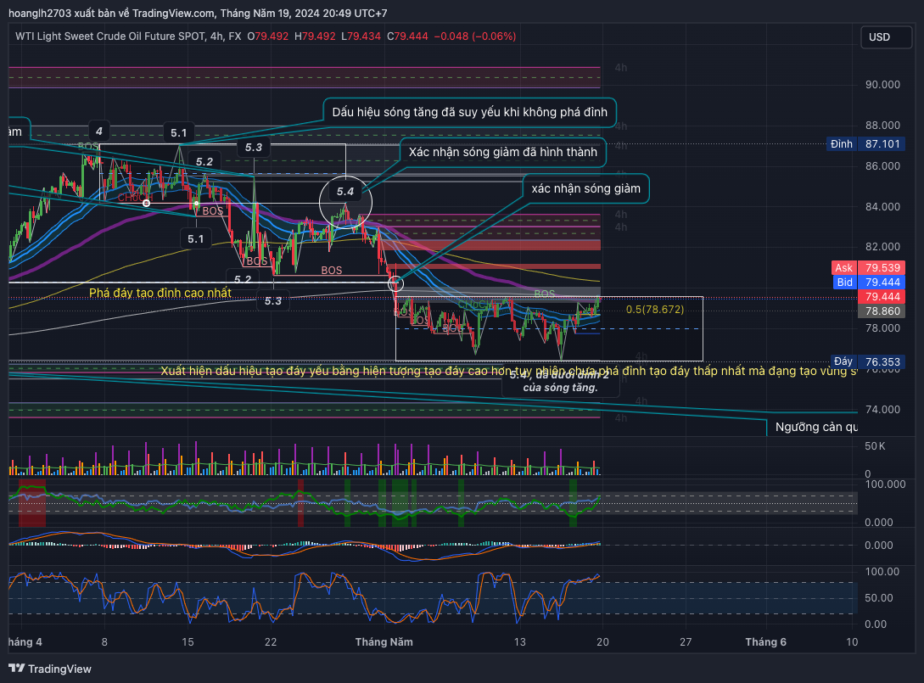Click the Fibonacci label 0.5(78.672)

click(x=655, y=310)
